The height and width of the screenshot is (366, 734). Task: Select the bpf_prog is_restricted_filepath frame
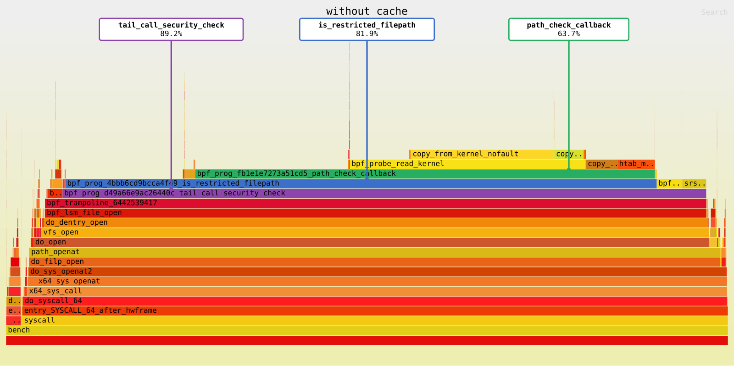(361, 183)
